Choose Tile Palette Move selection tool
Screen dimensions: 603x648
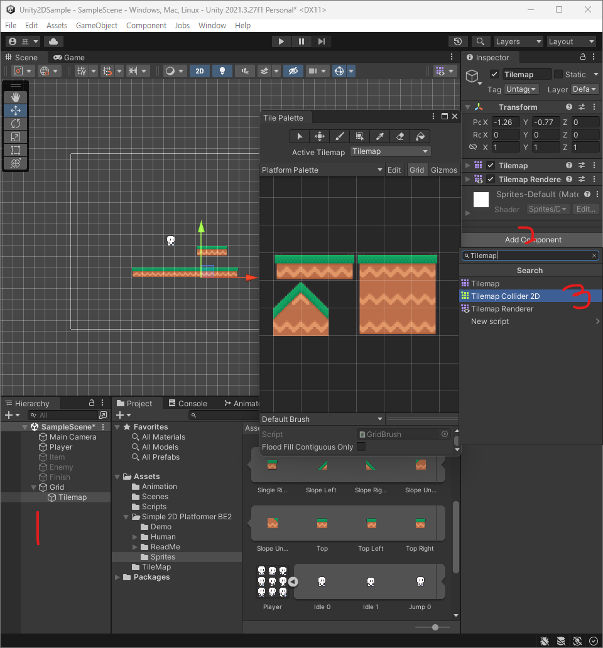[320, 136]
